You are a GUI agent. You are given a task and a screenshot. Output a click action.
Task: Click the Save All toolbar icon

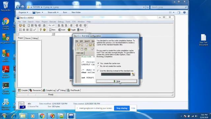tap(36, 25)
